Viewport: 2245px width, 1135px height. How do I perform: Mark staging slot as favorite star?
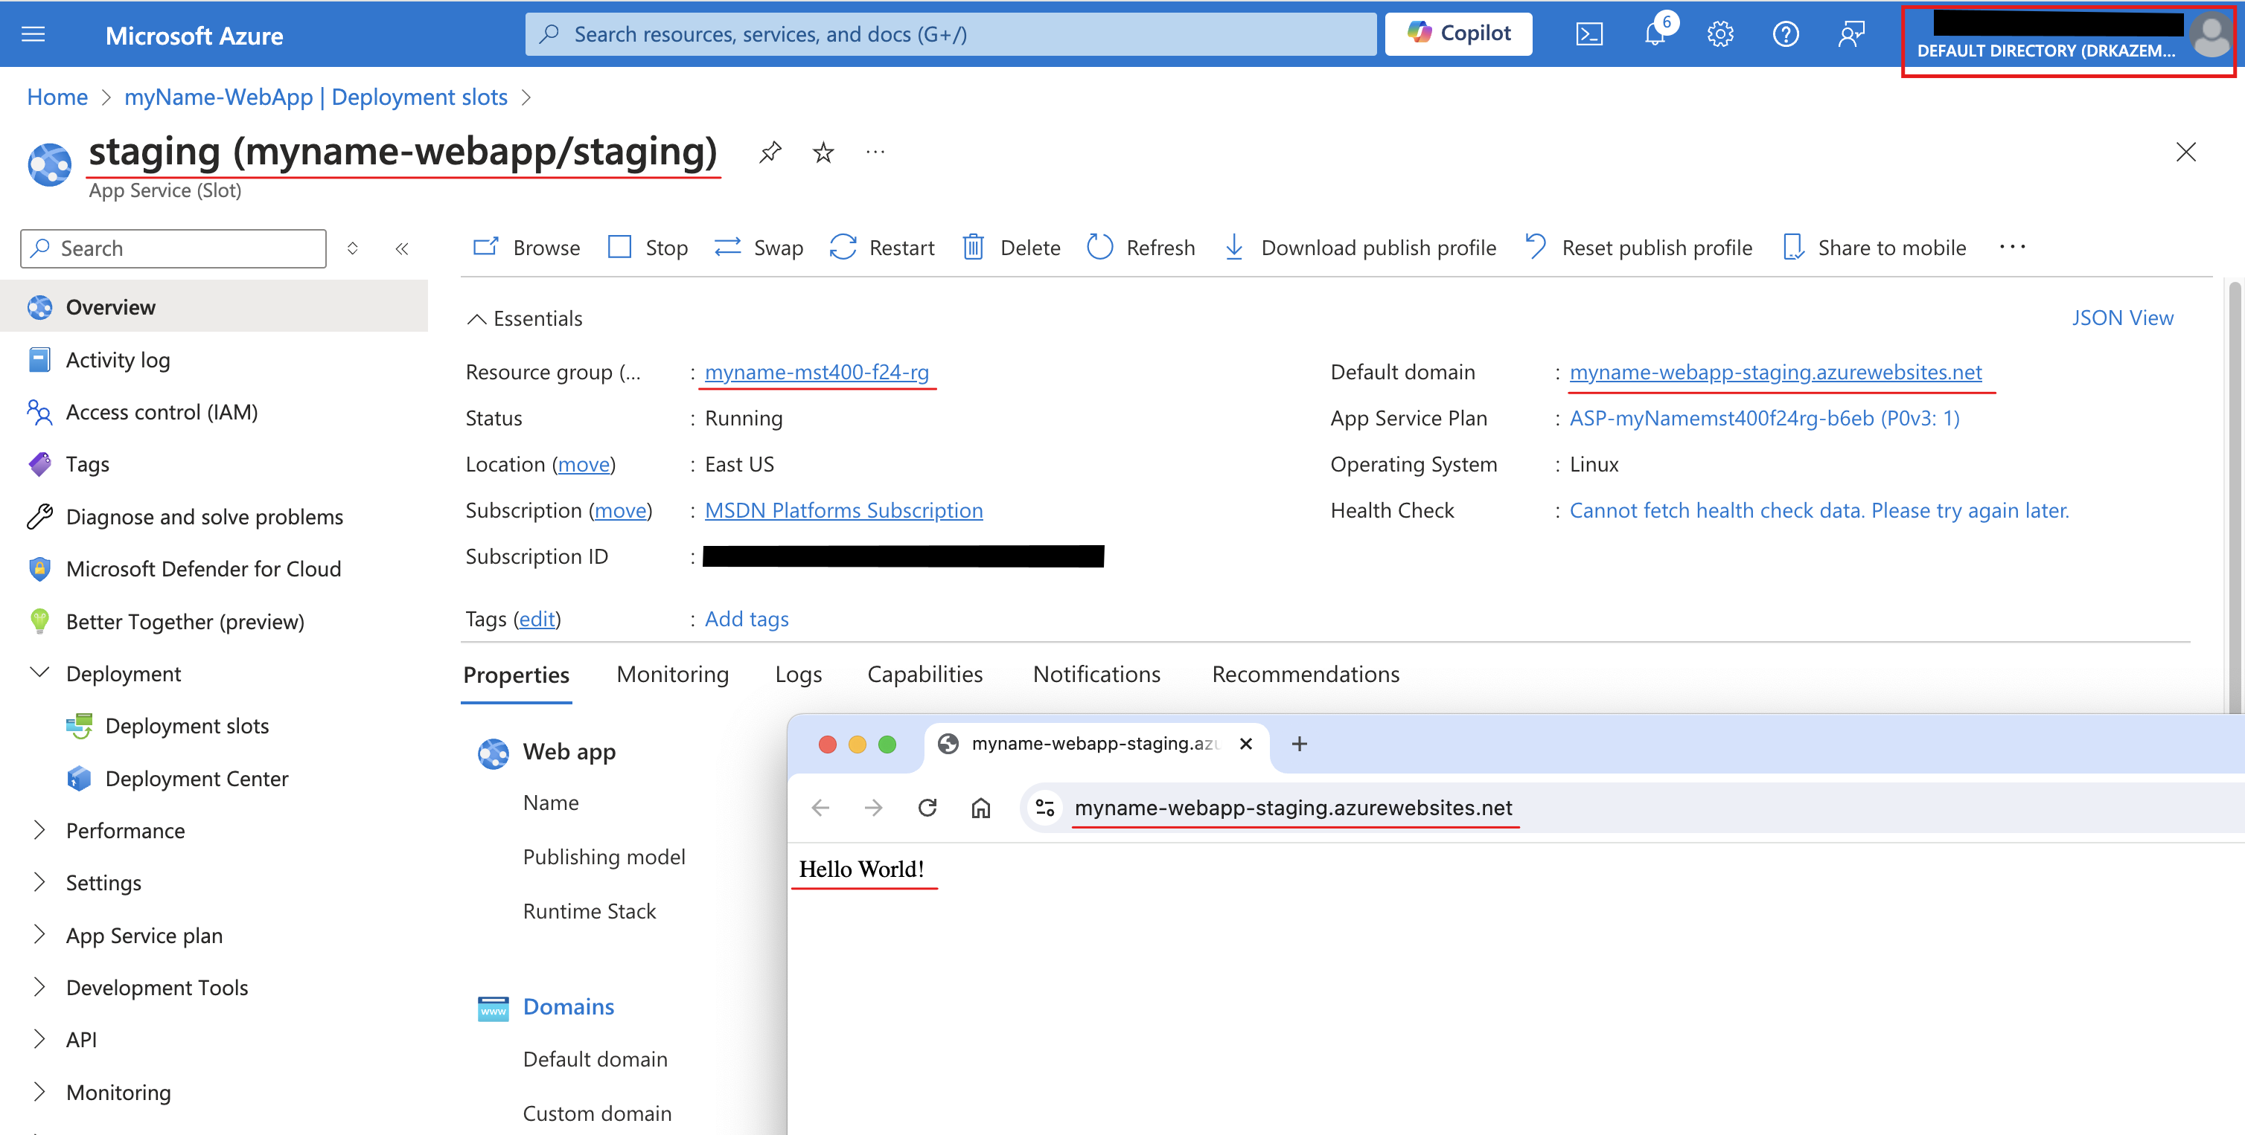(x=823, y=152)
